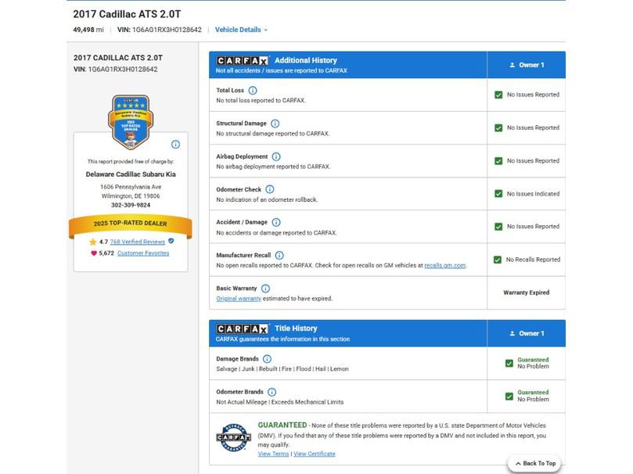
Task: Click CARFAX logo in Title History header
Action: 243,329
